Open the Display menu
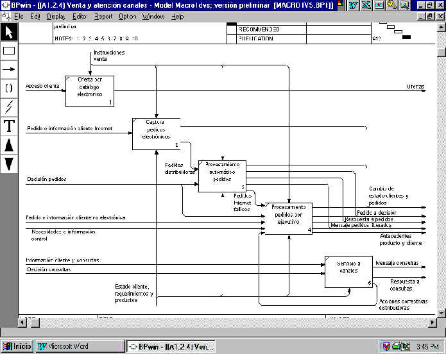 pos(56,17)
